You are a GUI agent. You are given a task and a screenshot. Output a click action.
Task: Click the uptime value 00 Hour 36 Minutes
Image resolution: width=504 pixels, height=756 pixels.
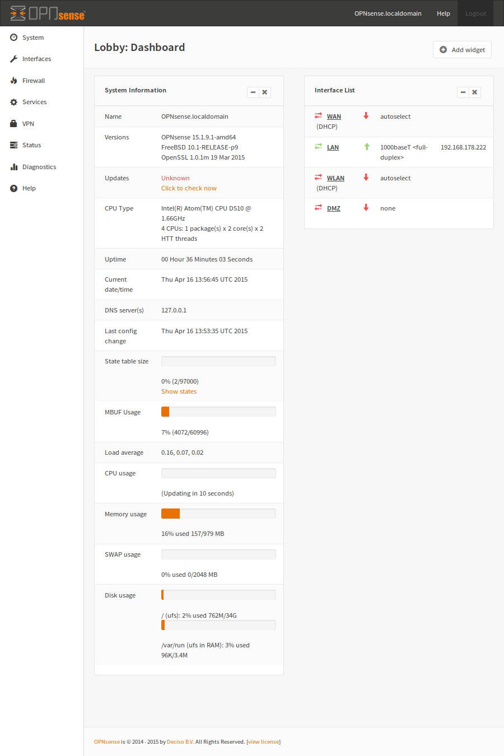tap(207, 259)
